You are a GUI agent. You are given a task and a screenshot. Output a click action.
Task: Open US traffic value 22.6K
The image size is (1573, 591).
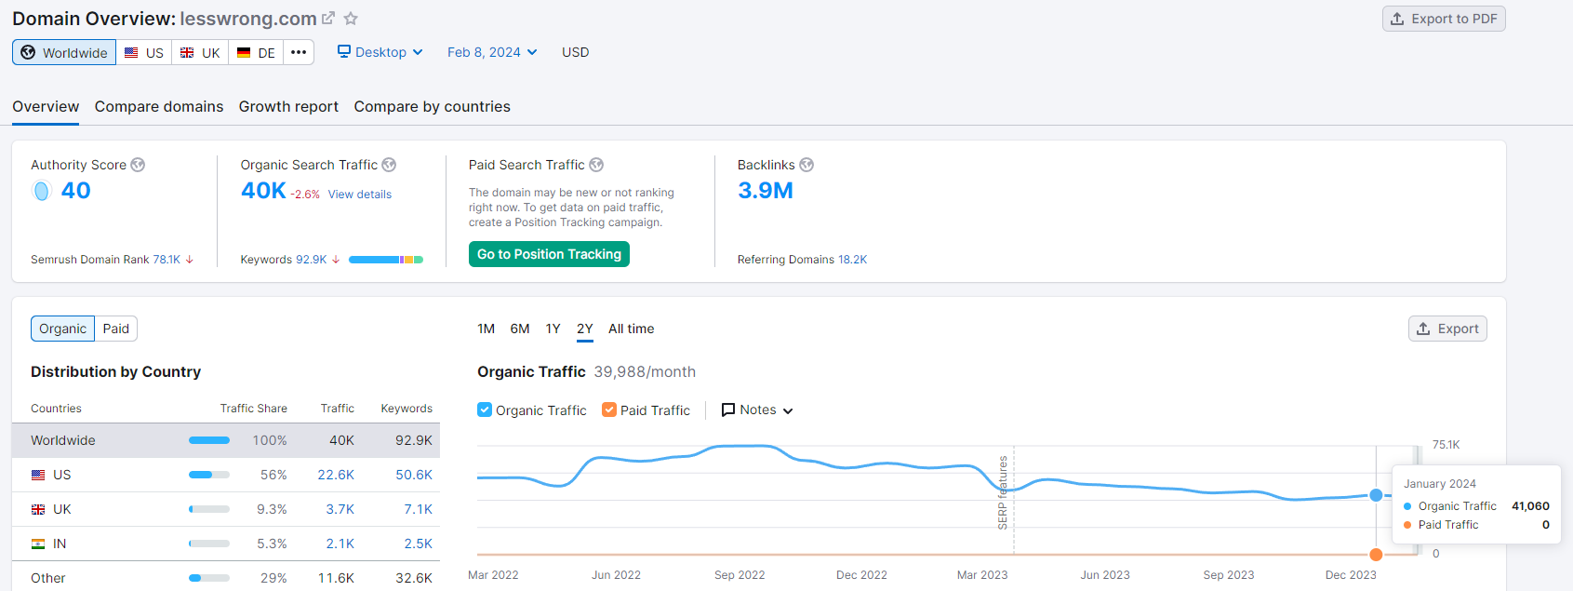336,475
